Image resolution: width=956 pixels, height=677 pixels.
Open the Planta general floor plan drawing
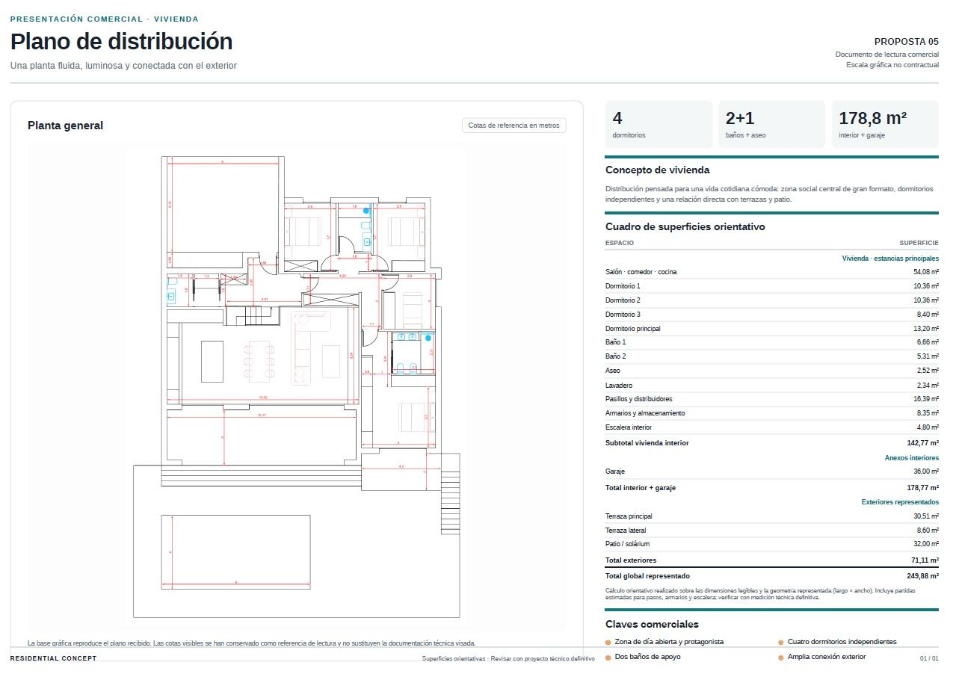pos(297,388)
